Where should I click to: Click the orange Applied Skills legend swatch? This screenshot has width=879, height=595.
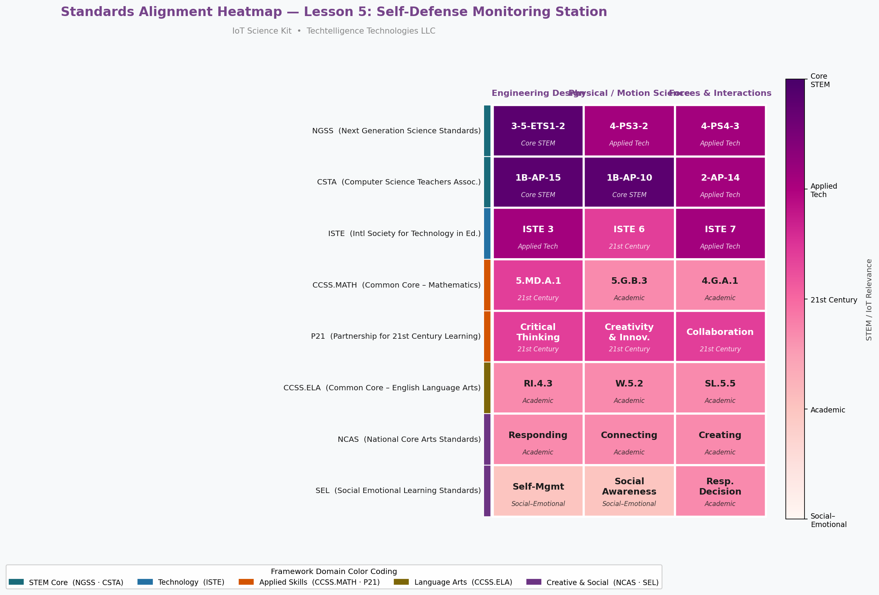pyautogui.click(x=246, y=582)
